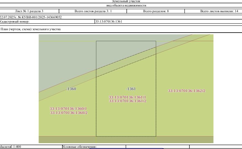
Task: Select the "вид объекта недвижимости" caption
Action: click(x=126, y=5)
